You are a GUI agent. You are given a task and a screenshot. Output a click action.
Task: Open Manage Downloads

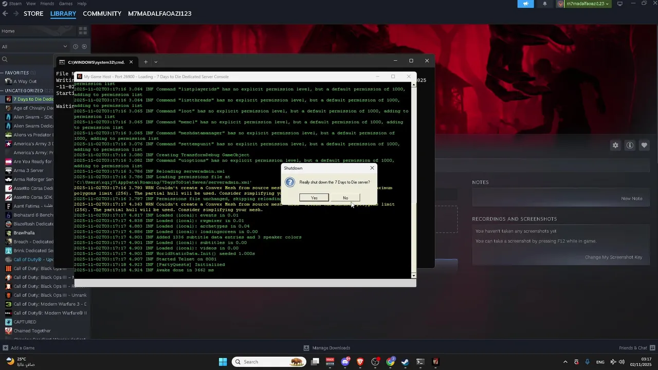coord(327,348)
